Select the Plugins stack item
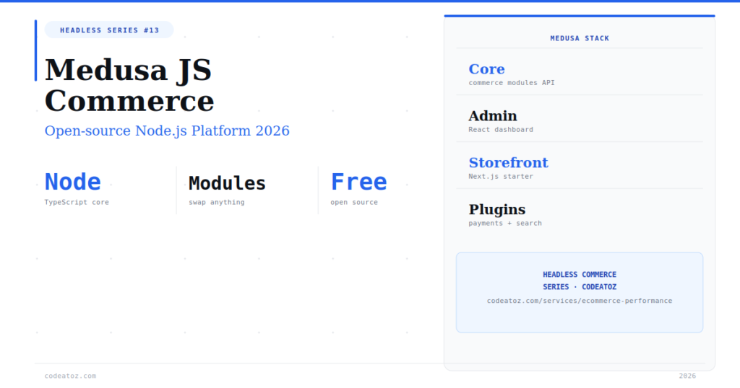 tap(497, 209)
